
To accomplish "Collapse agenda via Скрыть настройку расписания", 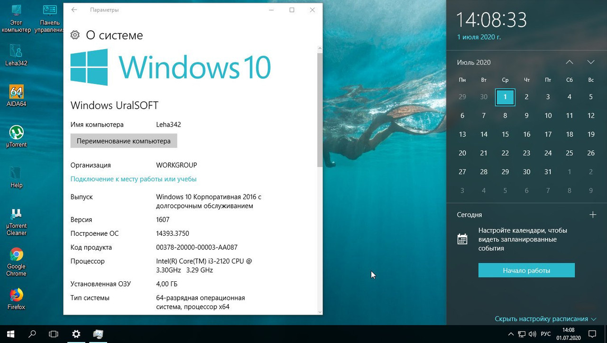I will pyautogui.click(x=545, y=319).
